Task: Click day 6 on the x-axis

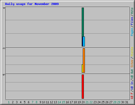Action: click(x=28, y=102)
